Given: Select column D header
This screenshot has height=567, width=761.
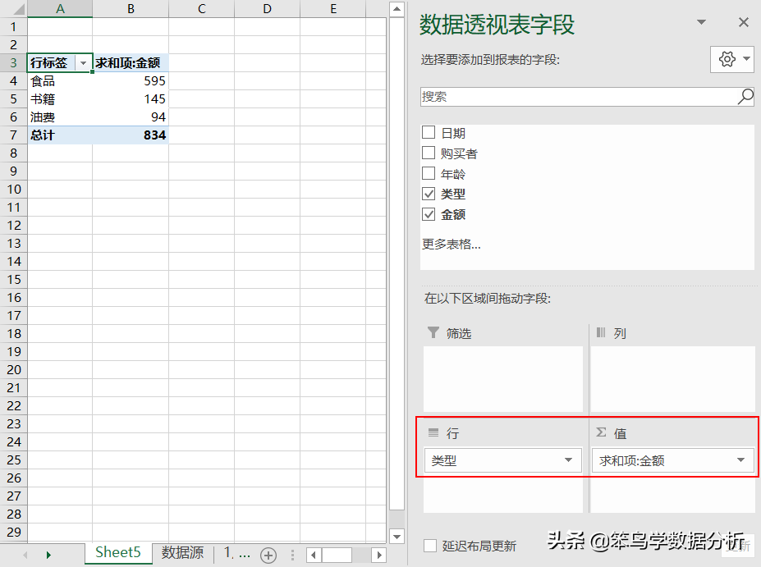Looking at the screenshot, I should point(267,9).
